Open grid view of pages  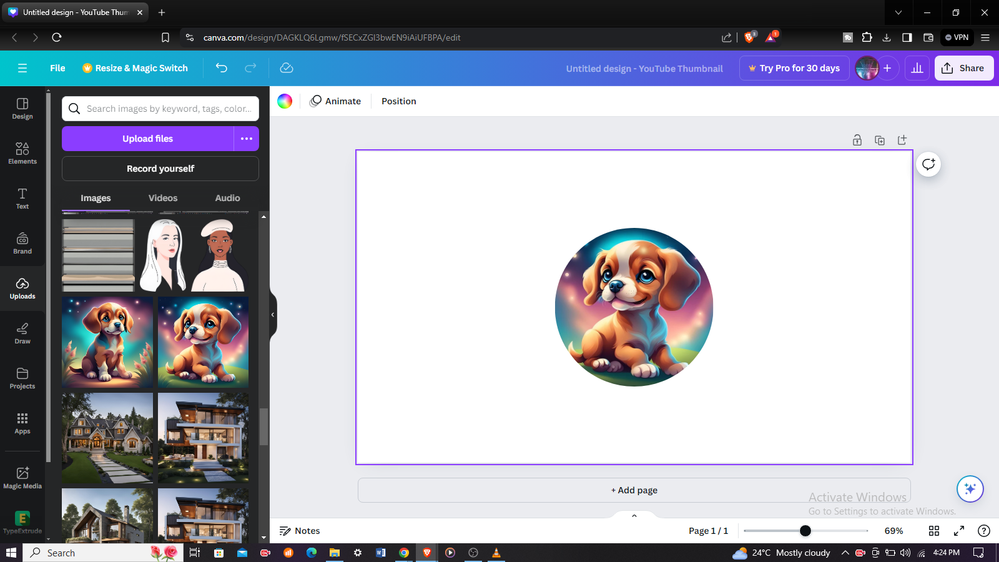tap(934, 531)
